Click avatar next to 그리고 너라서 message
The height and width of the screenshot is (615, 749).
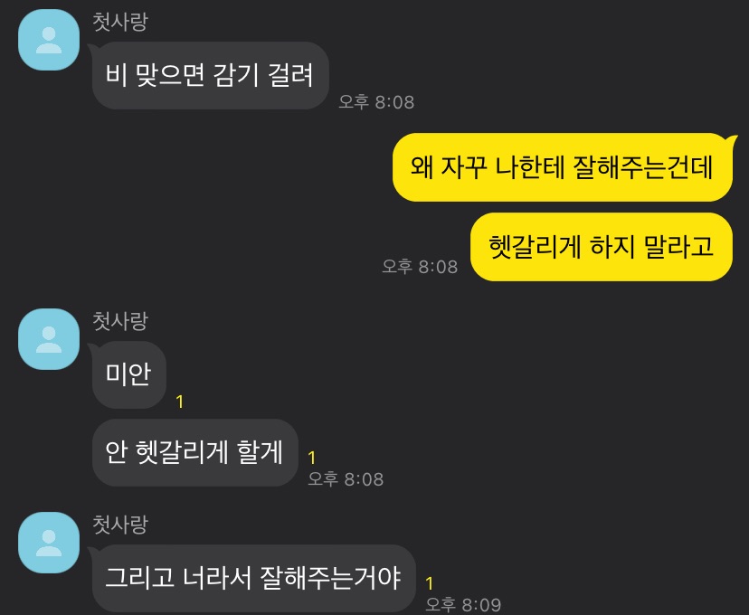pos(49,543)
